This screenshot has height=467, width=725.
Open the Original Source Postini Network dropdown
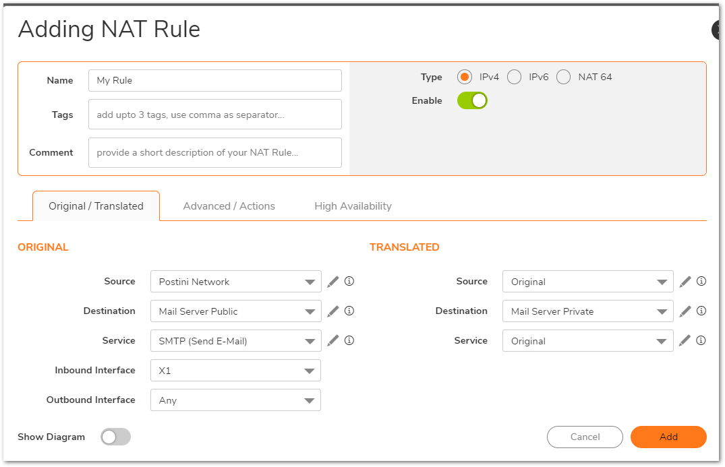click(x=236, y=282)
